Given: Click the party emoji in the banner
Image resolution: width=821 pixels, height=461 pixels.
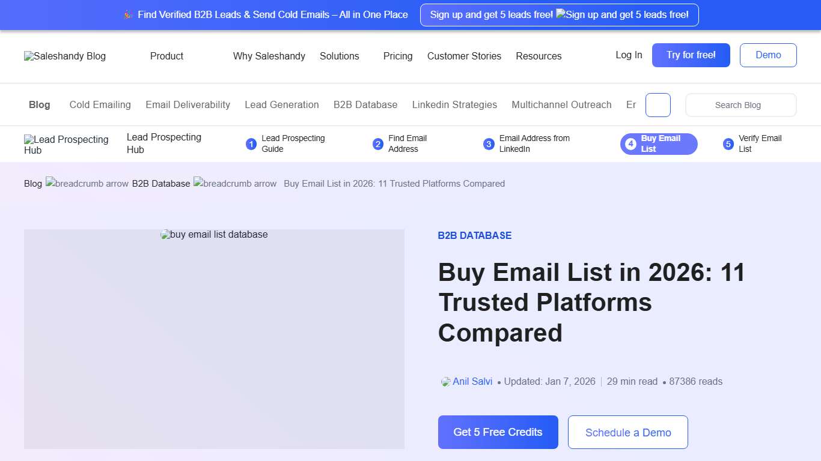Looking at the screenshot, I should (x=128, y=14).
